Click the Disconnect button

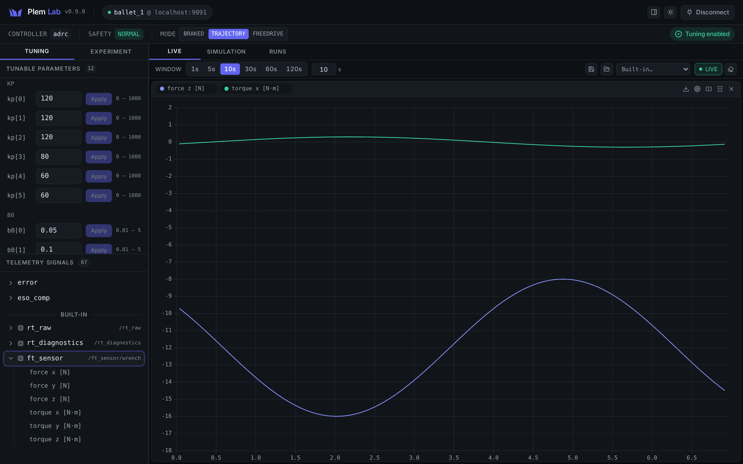point(707,12)
